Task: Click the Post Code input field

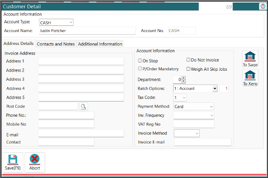Action: [x=58, y=106]
